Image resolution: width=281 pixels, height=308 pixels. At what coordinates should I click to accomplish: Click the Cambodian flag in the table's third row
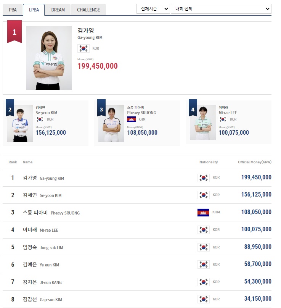click(203, 212)
